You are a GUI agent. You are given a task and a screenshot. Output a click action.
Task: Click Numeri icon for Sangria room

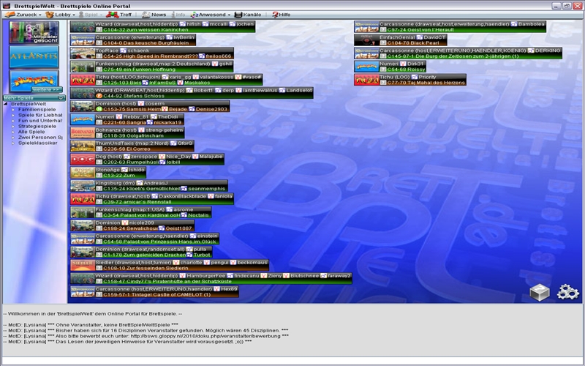coord(83,119)
